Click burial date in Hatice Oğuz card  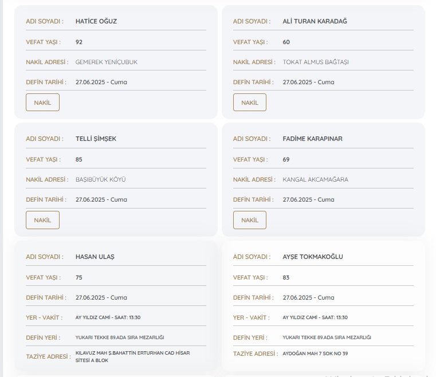click(x=101, y=82)
